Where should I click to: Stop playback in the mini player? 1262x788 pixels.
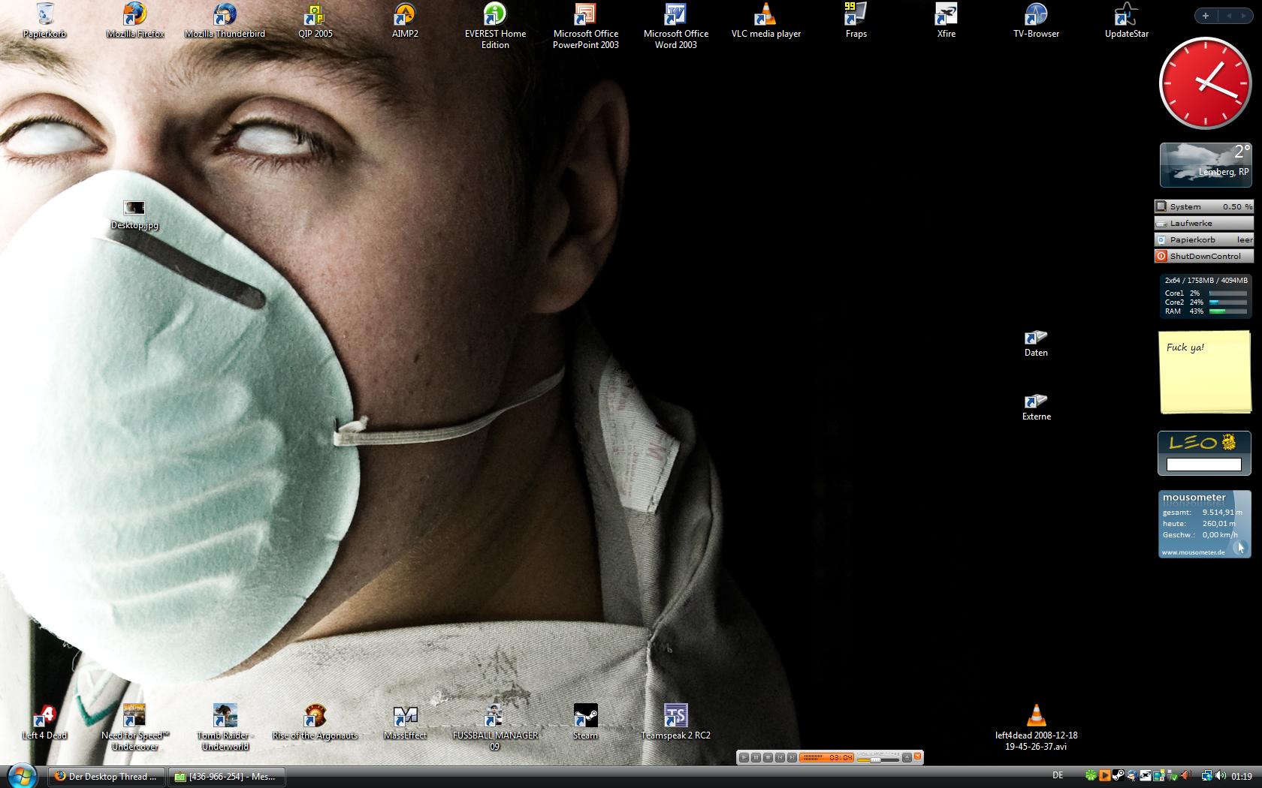[x=768, y=758]
